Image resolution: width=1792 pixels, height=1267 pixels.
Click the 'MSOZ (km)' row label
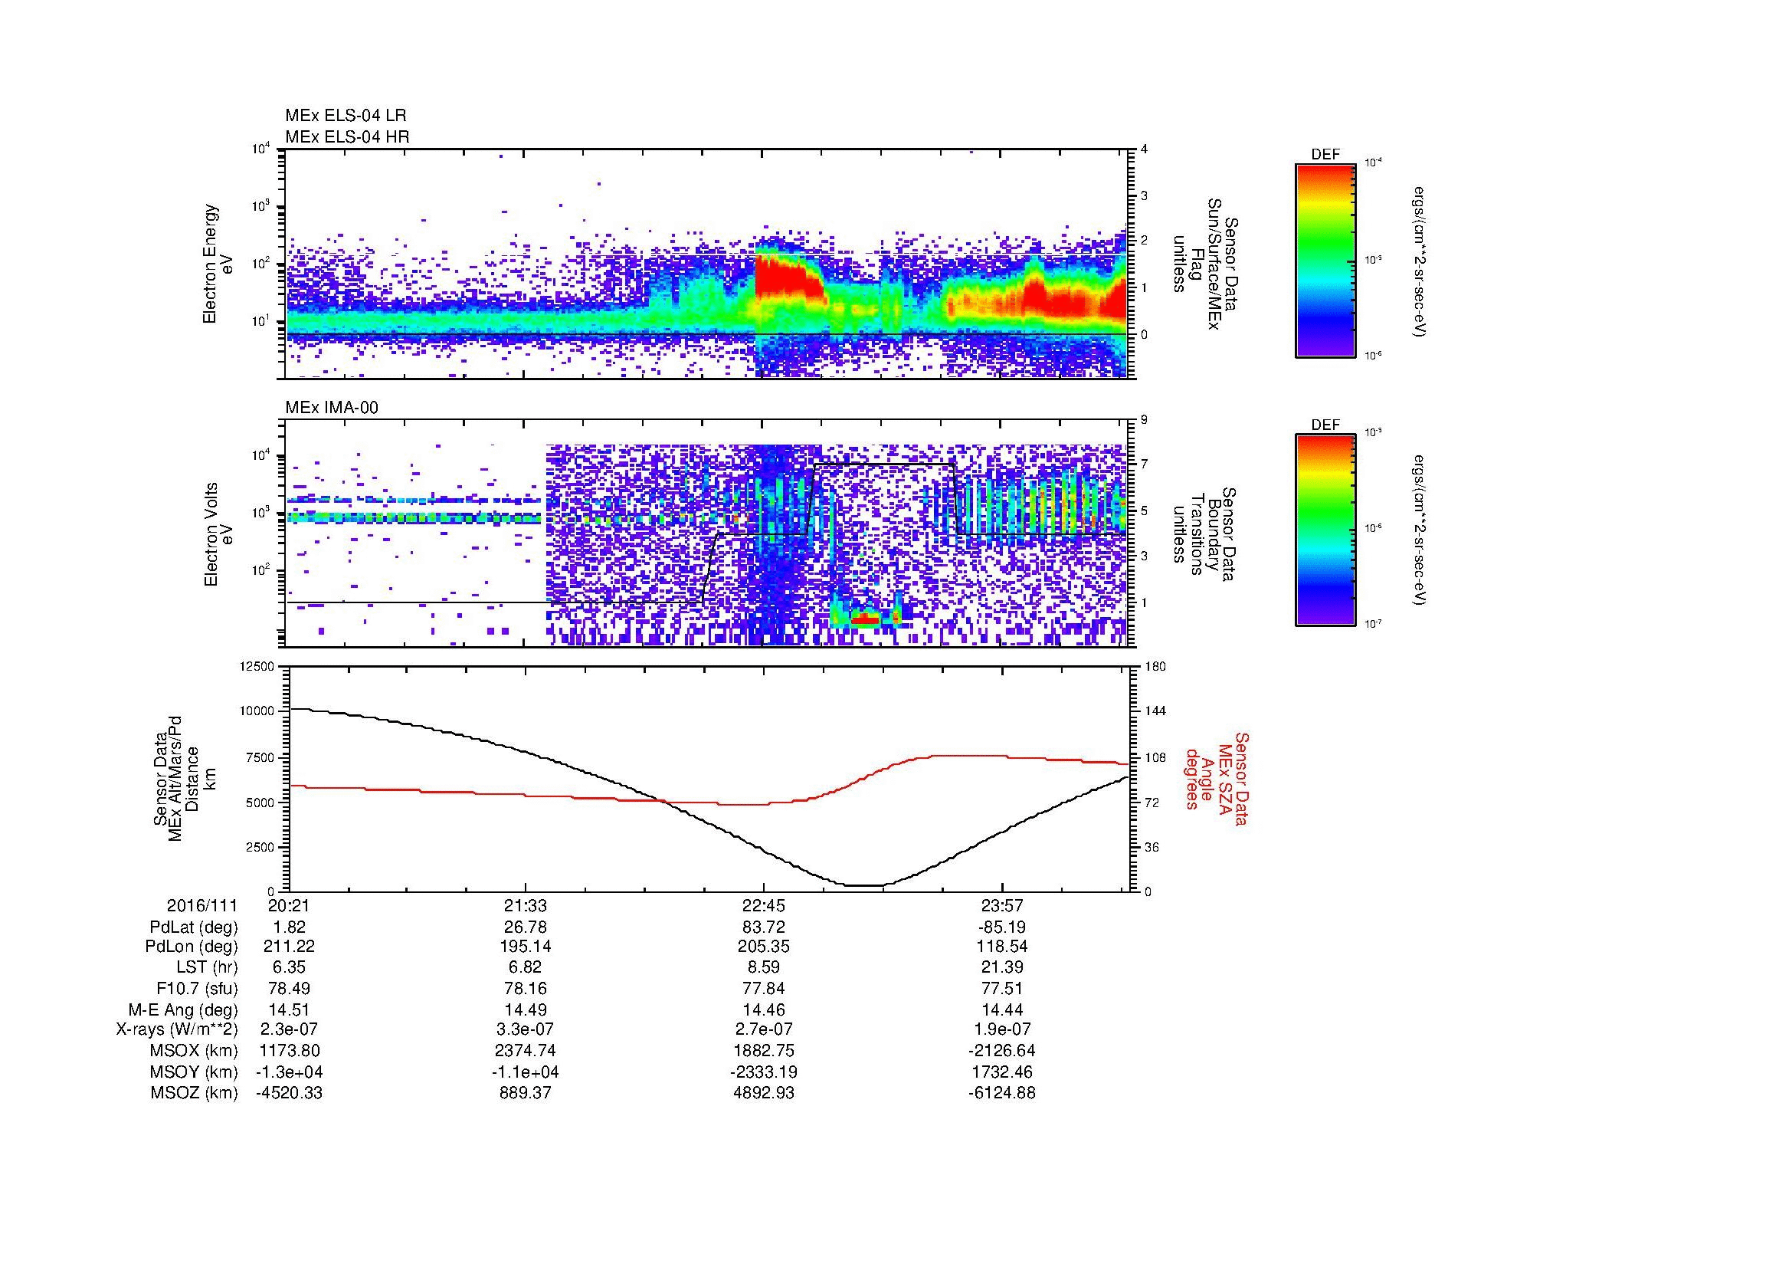[194, 1094]
